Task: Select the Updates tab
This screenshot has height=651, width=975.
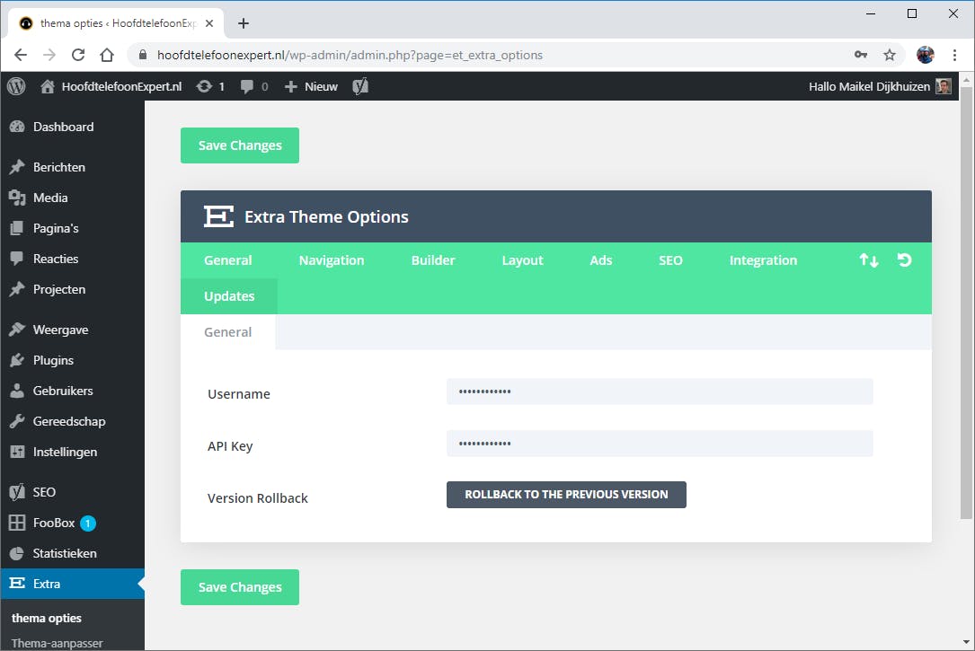Action: pyautogui.click(x=229, y=296)
